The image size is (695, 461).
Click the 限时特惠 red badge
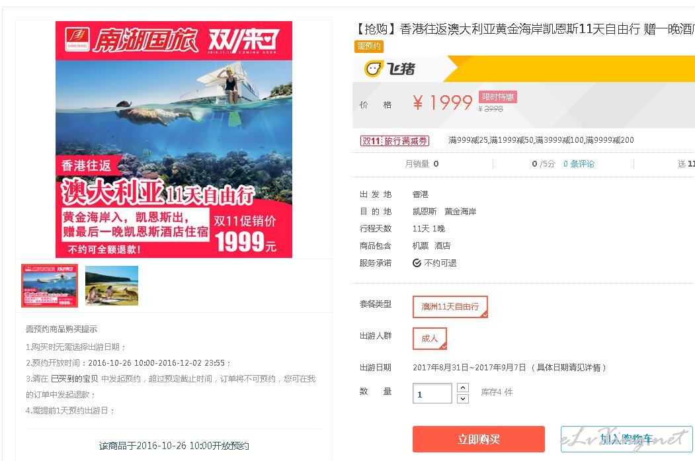[x=498, y=97]
